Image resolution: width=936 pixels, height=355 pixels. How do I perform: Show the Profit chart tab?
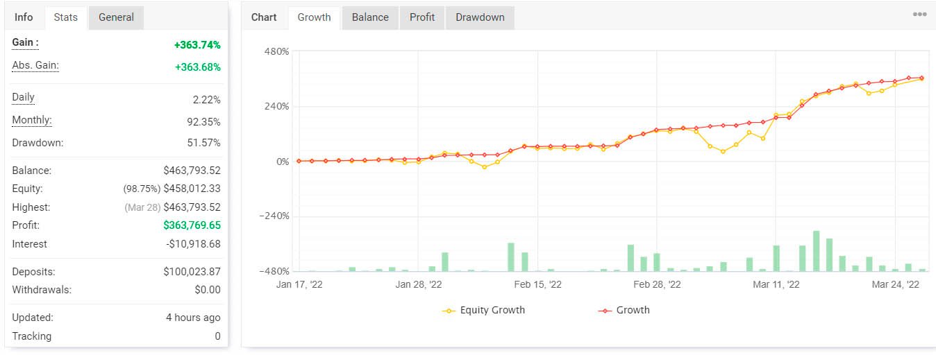(x=422, y=17)
